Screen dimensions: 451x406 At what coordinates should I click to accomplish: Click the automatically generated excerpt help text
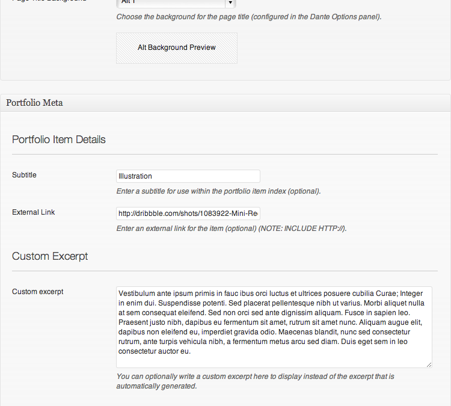[255, 381]
